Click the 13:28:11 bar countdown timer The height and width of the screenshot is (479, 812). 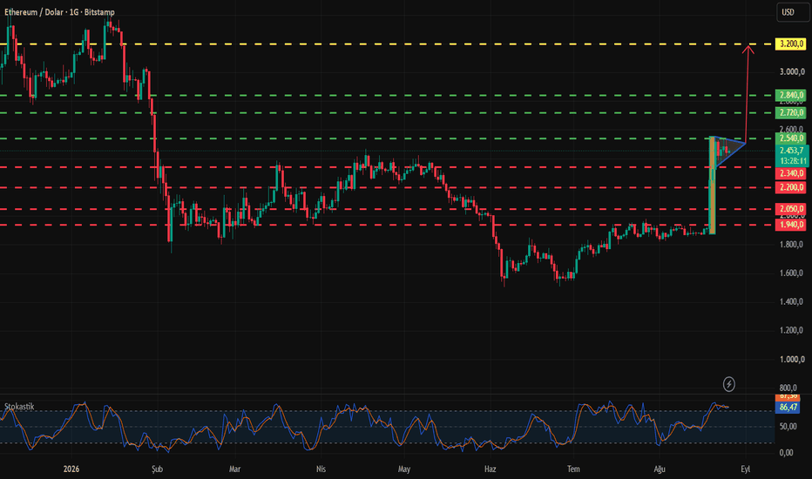[792, 161]
